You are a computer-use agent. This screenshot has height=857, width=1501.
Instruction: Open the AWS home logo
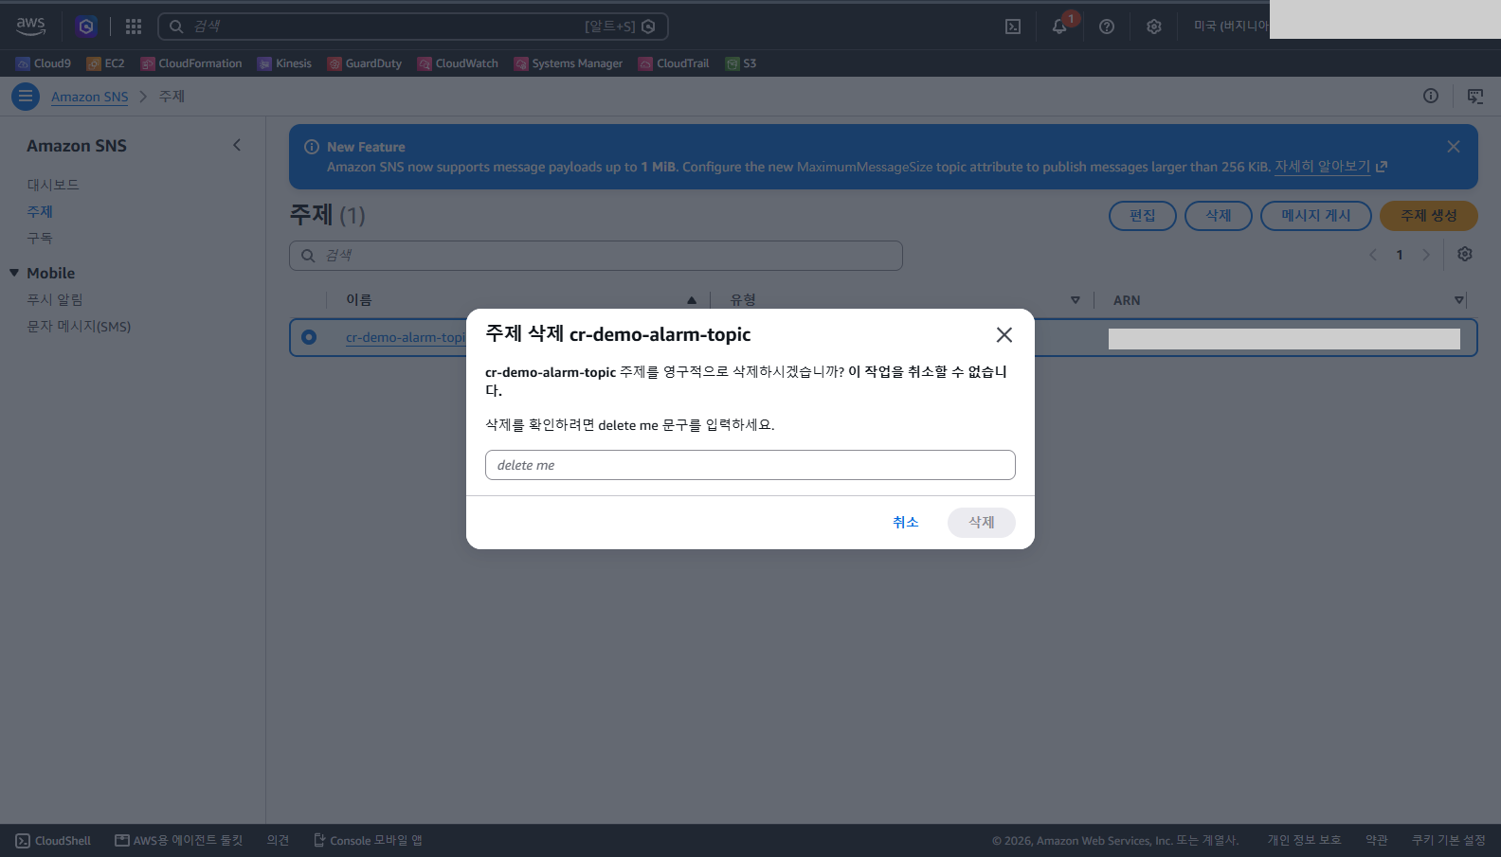30,26
